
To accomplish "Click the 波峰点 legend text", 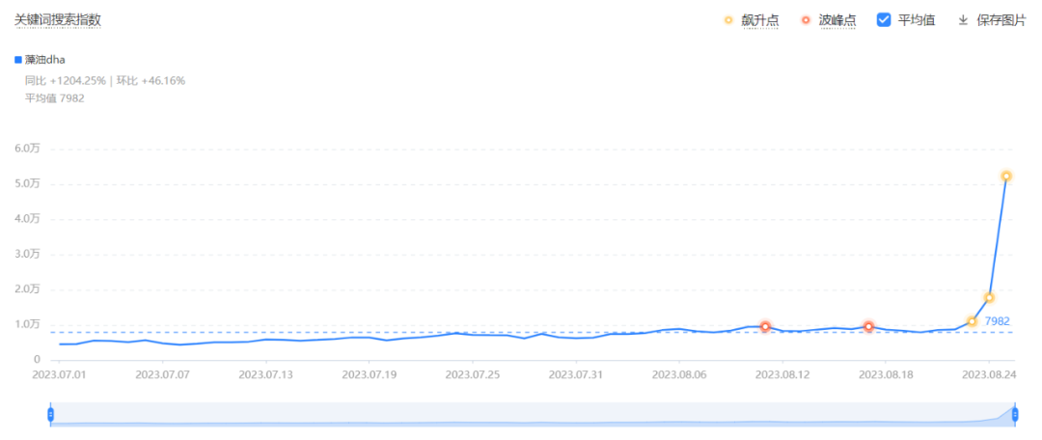I will pyautogui.click(x=836, y=20).
